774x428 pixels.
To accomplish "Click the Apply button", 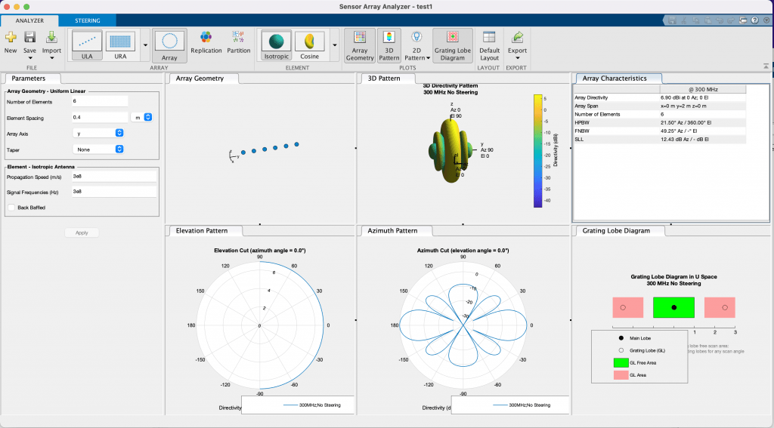I will (82, 232).
